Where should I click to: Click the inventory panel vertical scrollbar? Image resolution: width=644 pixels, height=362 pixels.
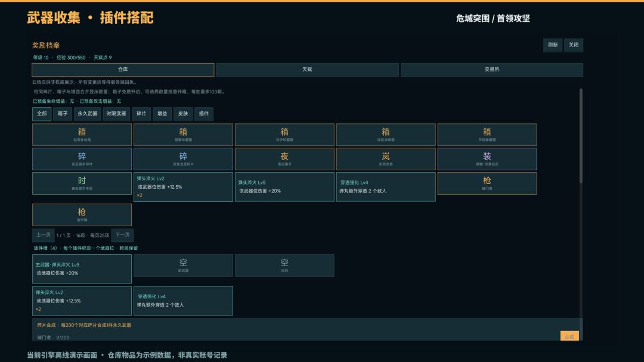pyautogui.click(x=581, y=135)
